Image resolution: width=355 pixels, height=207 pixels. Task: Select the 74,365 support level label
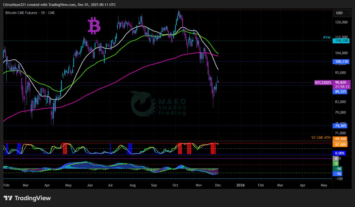pos(340,126)
